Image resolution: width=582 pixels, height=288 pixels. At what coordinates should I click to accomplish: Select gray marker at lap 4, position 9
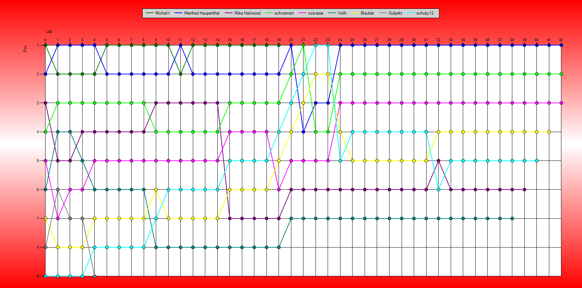click(x=95, y=276)
